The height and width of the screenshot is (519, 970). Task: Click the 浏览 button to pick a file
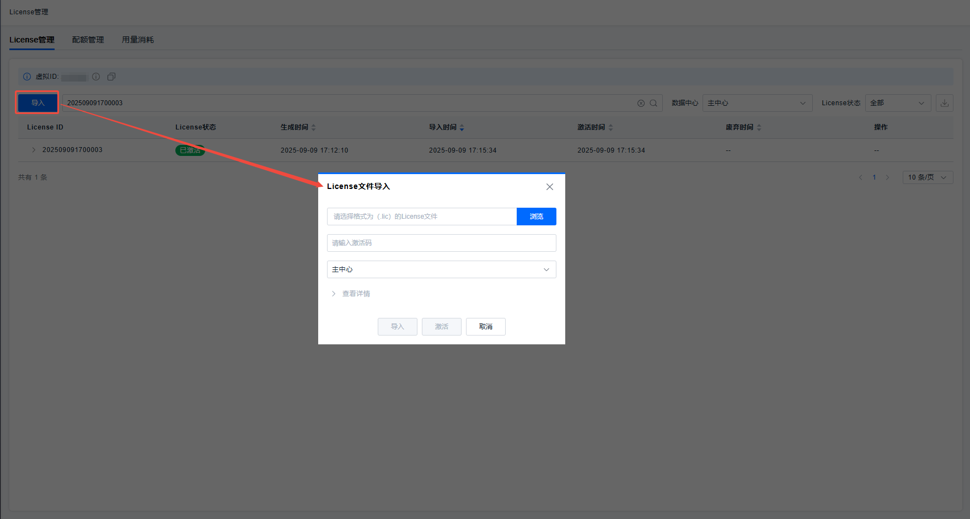(536, 217)
